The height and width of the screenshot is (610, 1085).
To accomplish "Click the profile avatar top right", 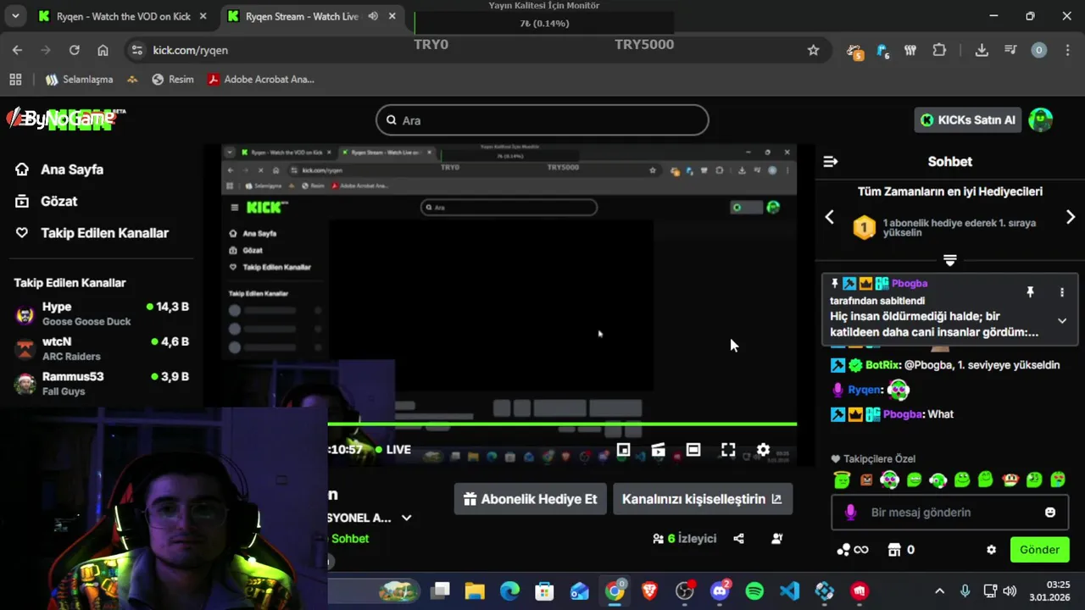I will [1040, 120].
